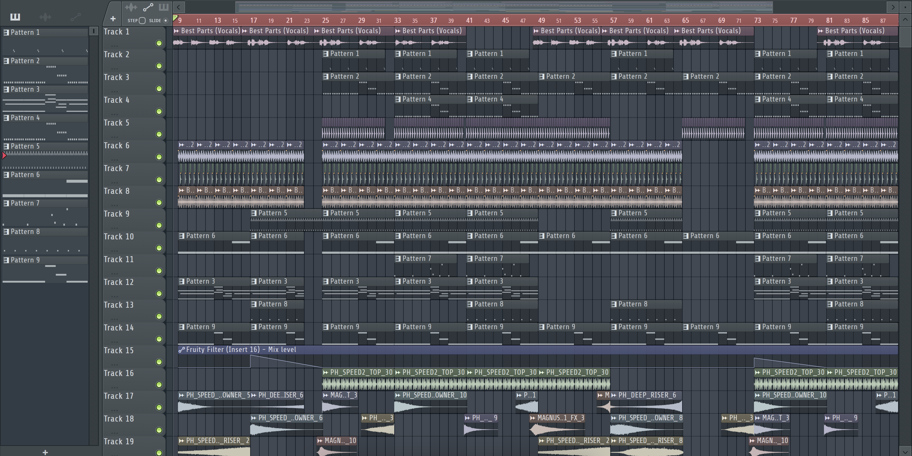
Task: Enable the STEP toggle
Action: (142, 21)
